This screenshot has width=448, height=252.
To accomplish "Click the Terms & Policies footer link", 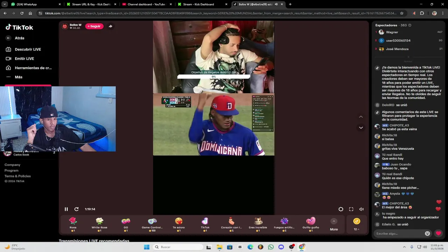I will (x=17, y=176).
